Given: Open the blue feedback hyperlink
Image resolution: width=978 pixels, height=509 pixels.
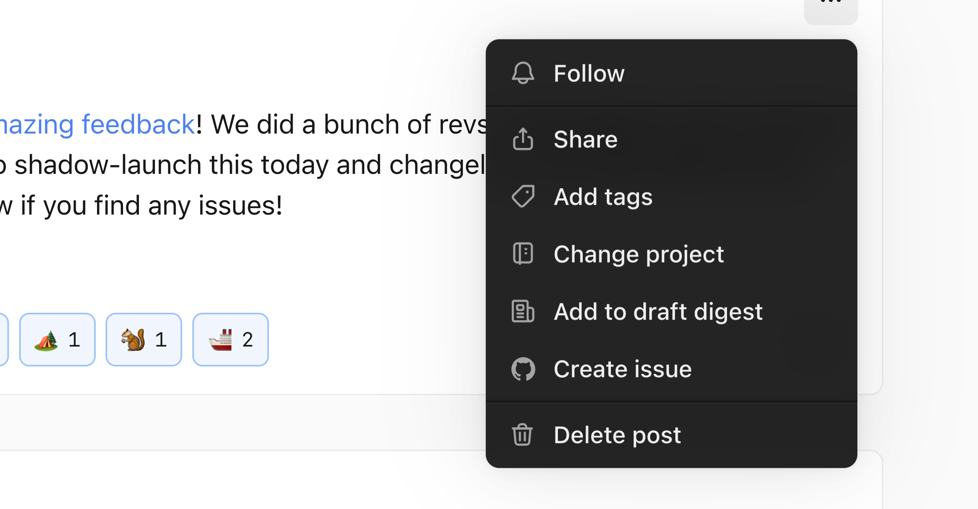Looking at the screenshot, I should click(98, 124).
